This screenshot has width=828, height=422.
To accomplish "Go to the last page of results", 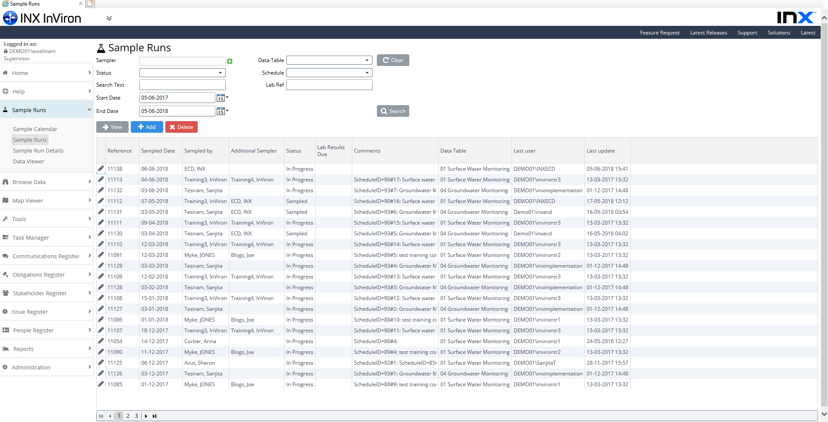I will 155,416.
